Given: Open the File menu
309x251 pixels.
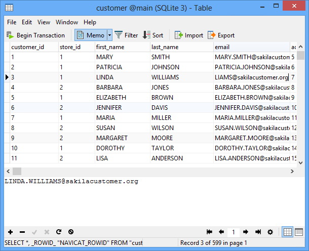Looking at the screenshot, I should pos(12,22).
